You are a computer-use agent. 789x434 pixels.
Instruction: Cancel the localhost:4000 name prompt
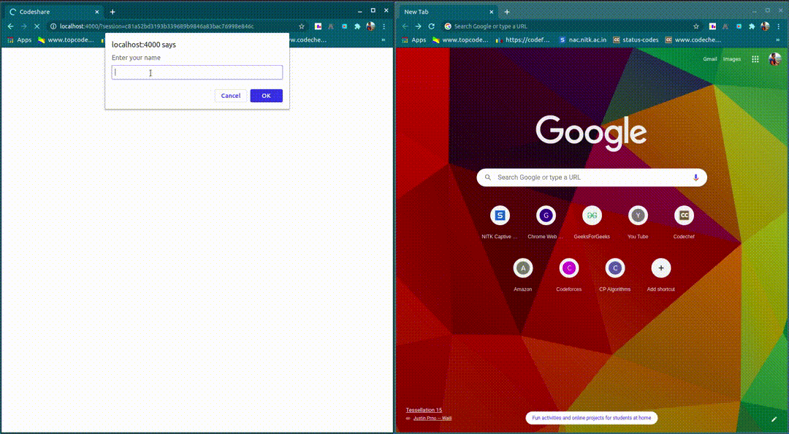pyautogui.click(x=230, y=96)
